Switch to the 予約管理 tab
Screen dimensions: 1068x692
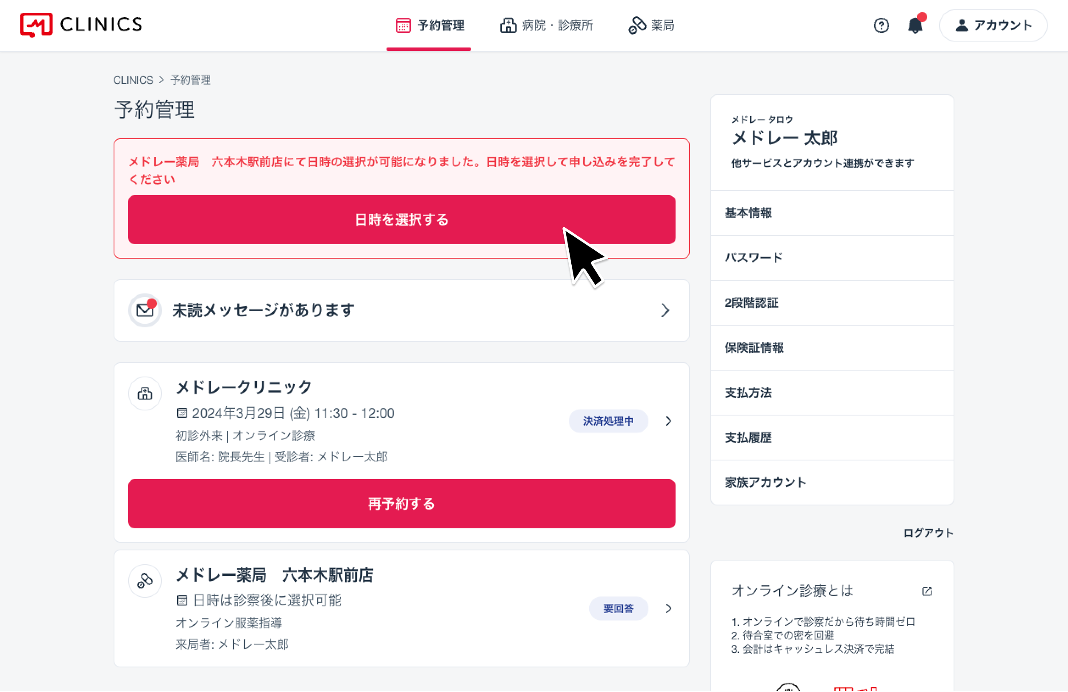click(x=428, y=25)
